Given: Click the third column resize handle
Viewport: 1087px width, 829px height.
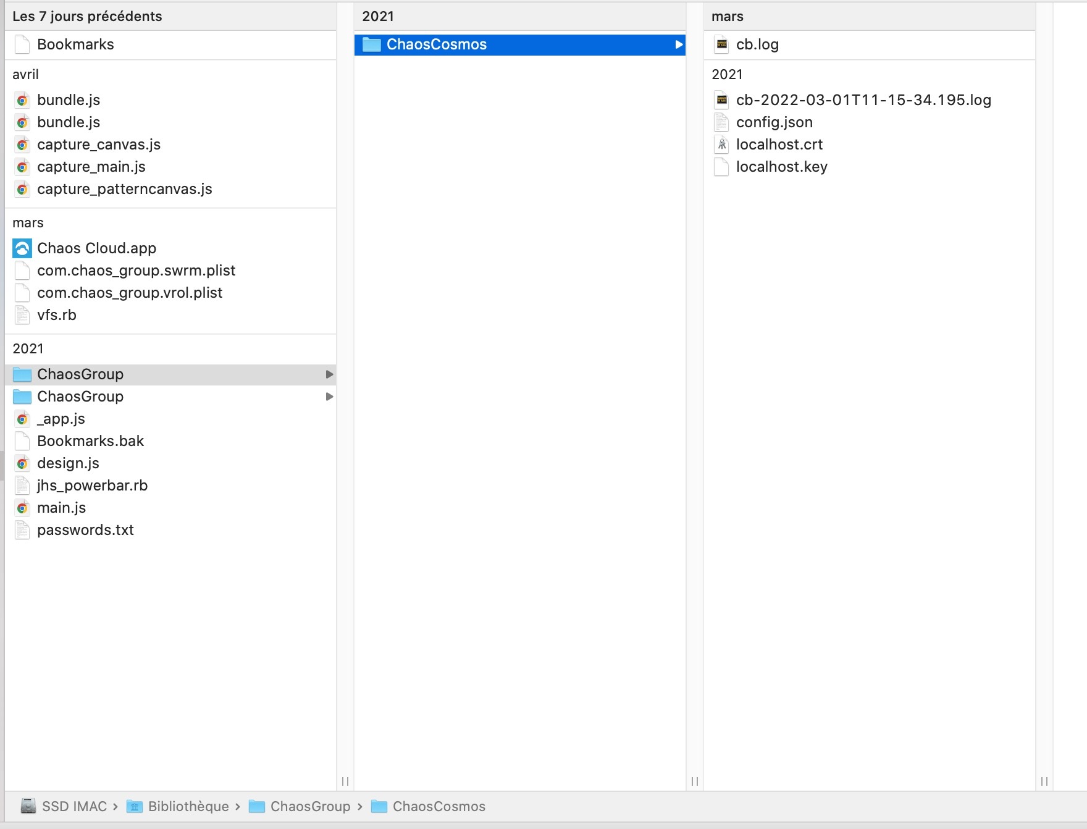Looking at the screenshot, I should coord(1044,781).
